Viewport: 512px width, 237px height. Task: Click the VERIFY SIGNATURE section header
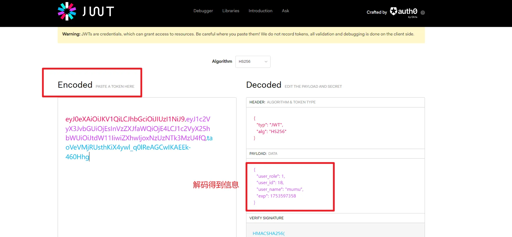tap(266, 218)
